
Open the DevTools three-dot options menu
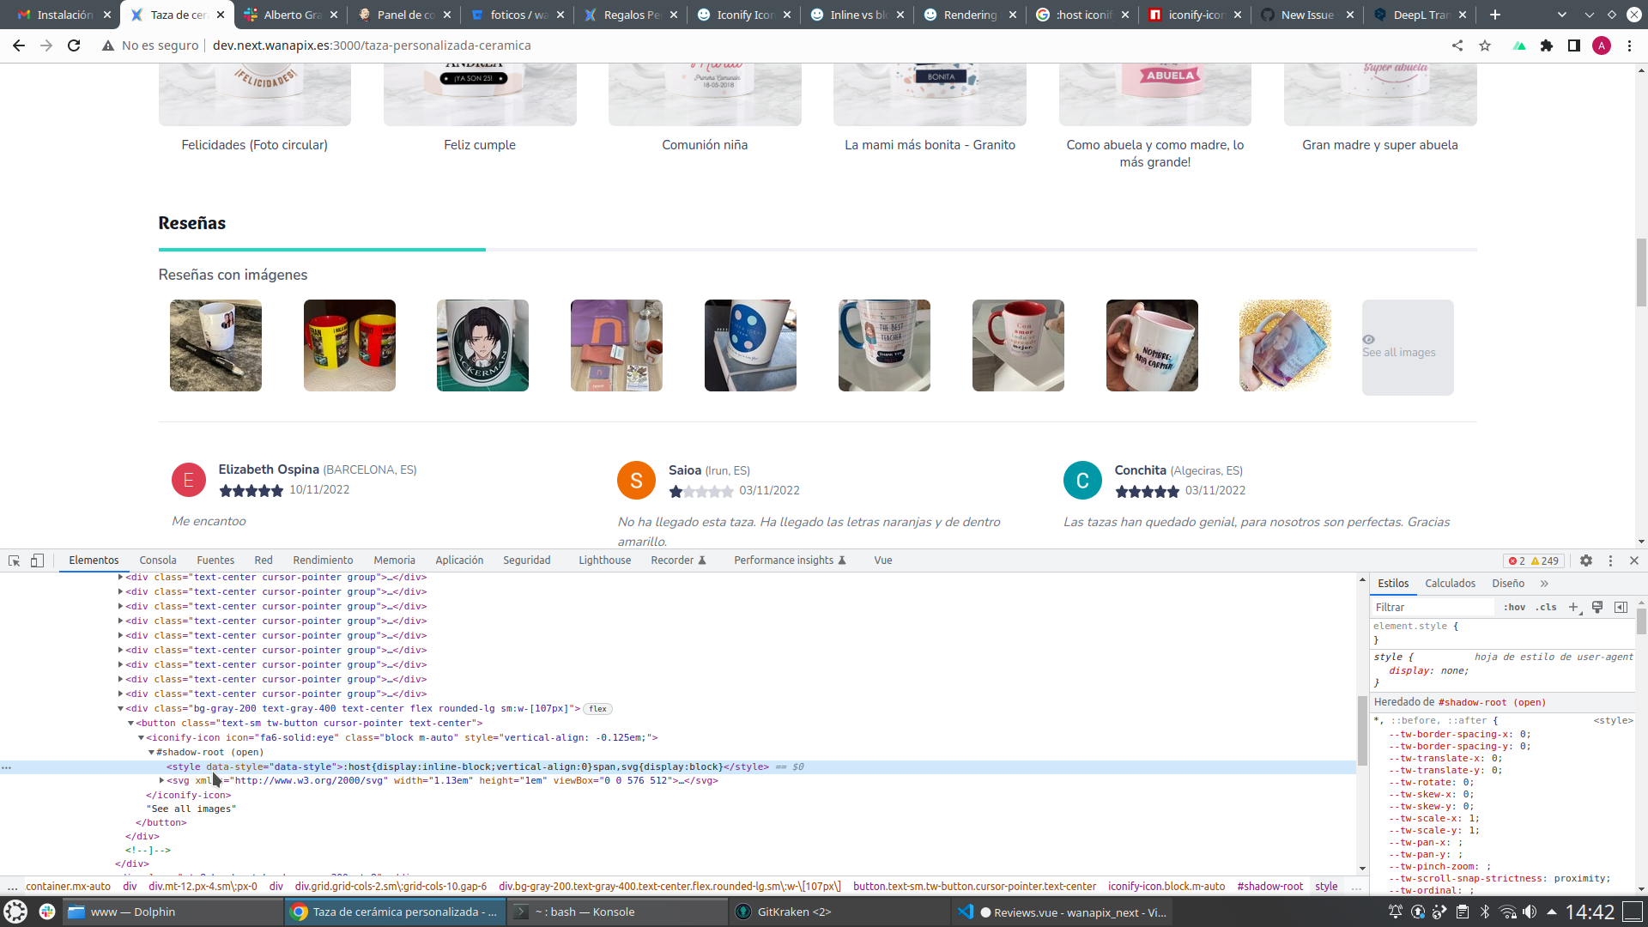click(x=1610, y=560)
